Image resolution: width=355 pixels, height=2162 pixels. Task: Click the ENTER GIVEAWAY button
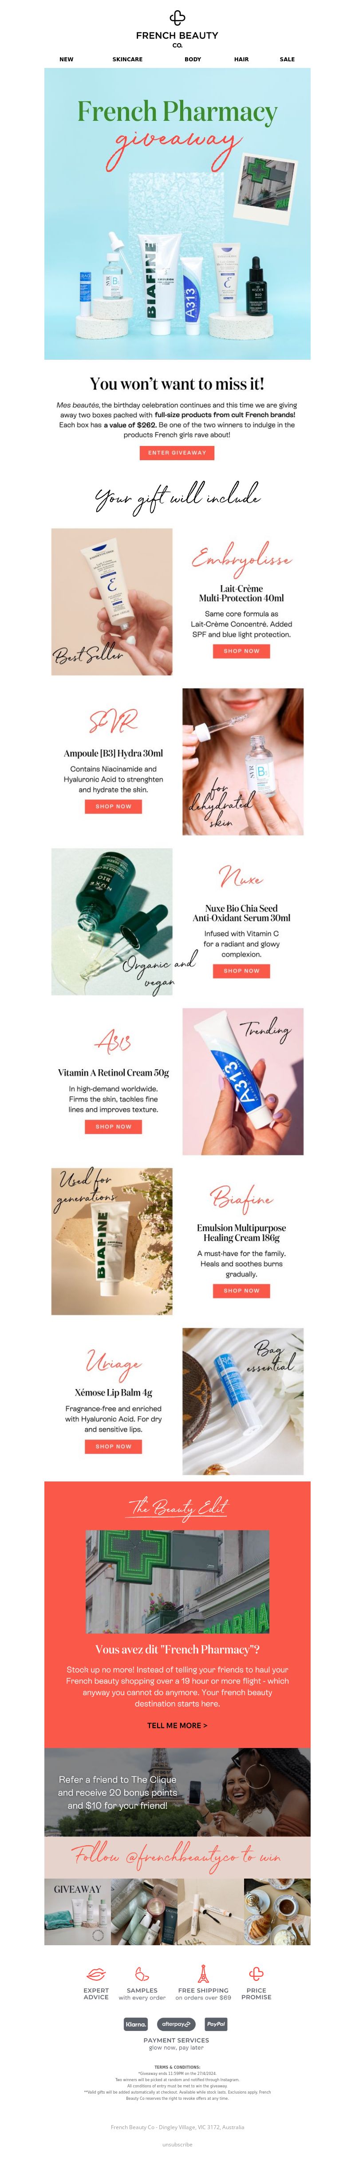pos(177,452)
